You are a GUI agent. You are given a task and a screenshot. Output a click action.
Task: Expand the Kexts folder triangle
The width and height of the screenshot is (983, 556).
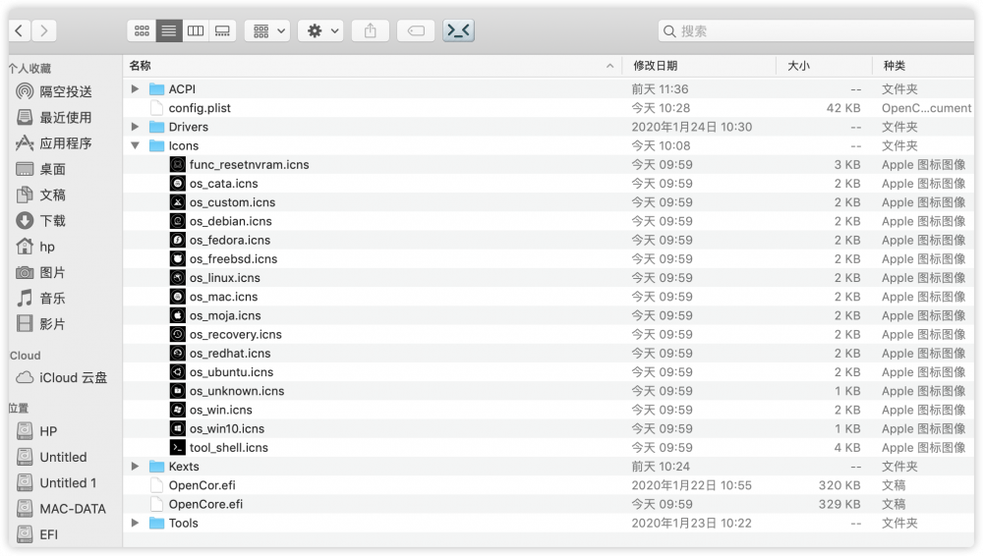click(x=135, y=467)
